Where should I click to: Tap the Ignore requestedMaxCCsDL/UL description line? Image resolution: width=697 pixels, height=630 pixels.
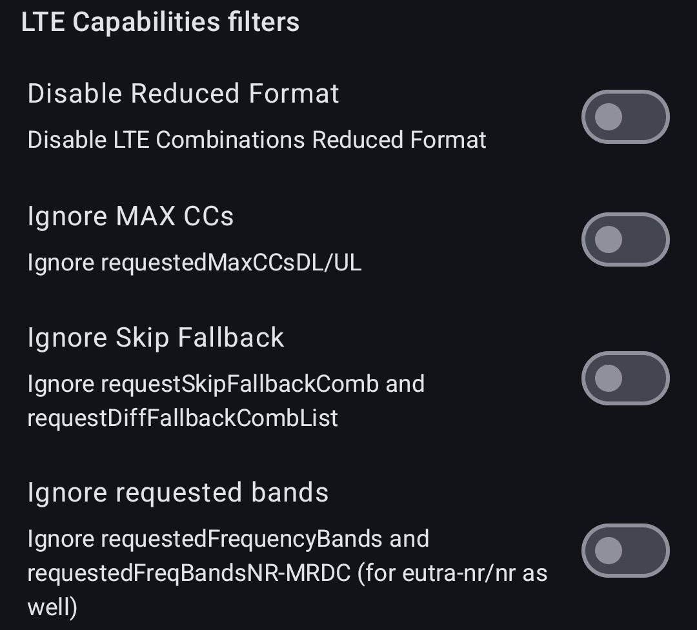[194, 263]
